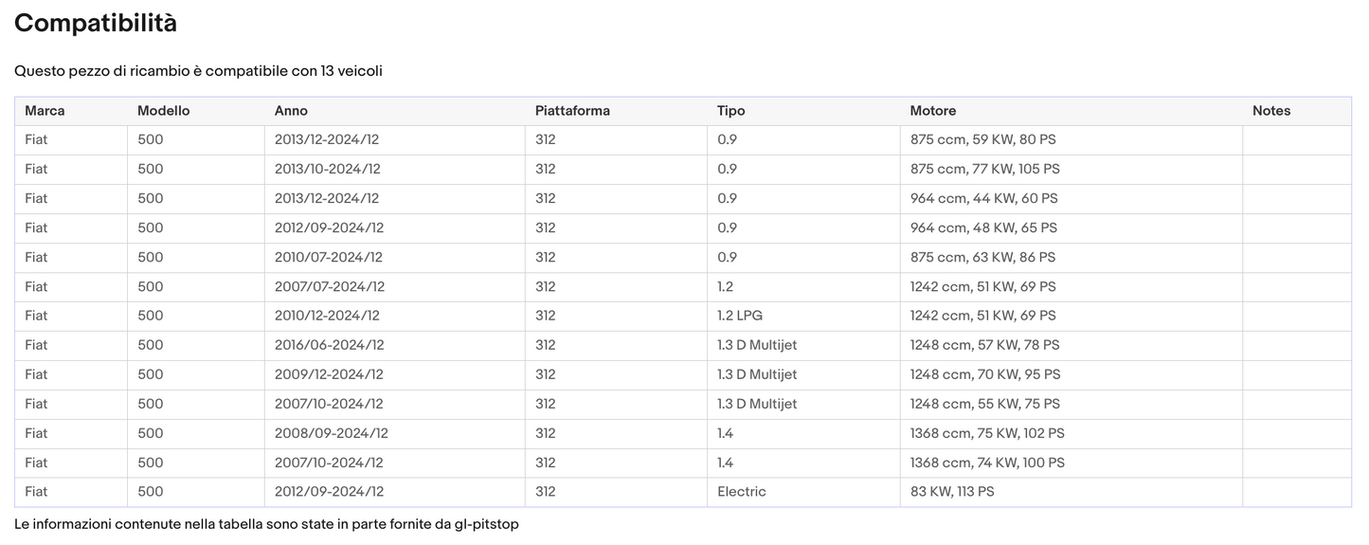
Task: Click the 2007/07-2024/12 year cell
Action: tap(329, 286)
